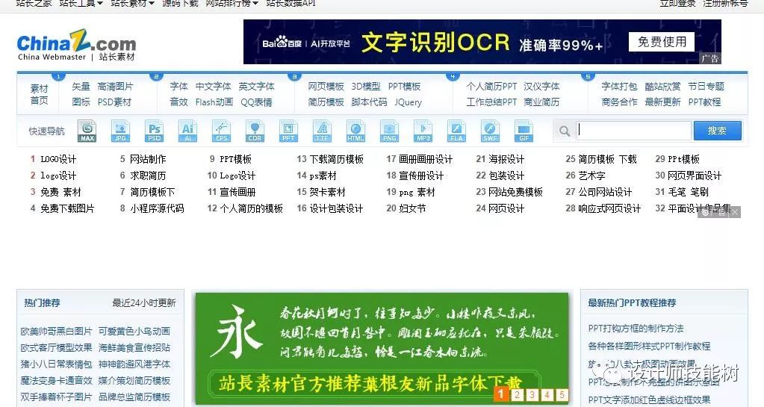Open the QQ表情 navigation link
Image resolution: width=764 pixels, height=407 pixels.
pyautogui.click(x=256, y=102)
